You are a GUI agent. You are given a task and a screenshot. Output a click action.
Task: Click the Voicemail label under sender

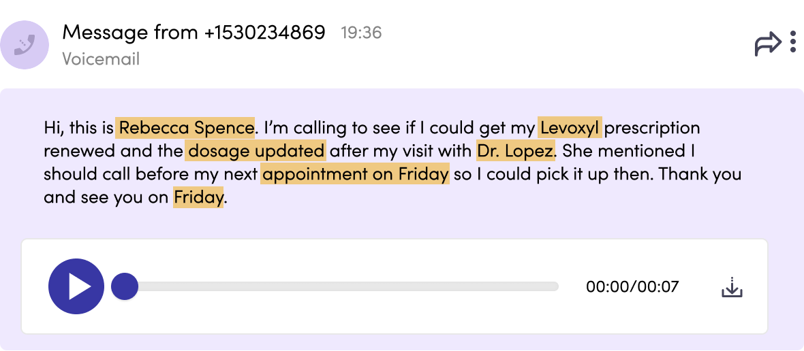click(x=101, y=59)
